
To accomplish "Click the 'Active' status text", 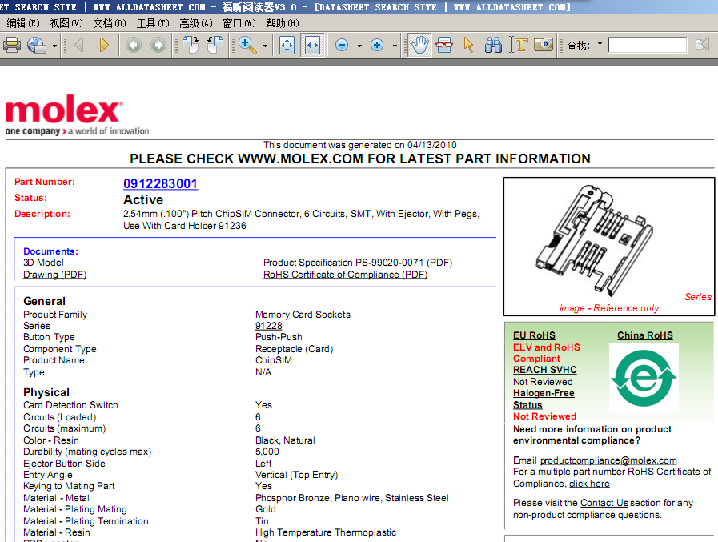I will [x=143, y=200].
